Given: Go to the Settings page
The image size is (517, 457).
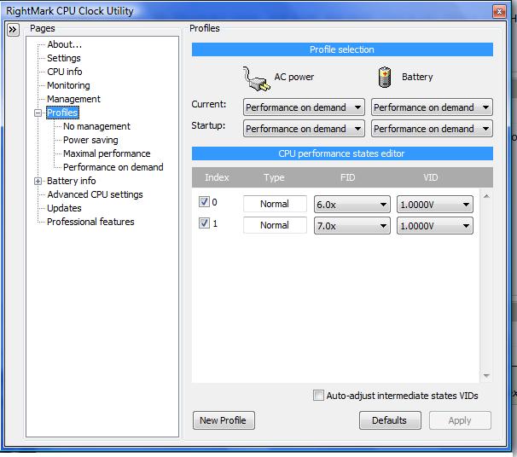Looking at the screenshot, I should point(64,58).
